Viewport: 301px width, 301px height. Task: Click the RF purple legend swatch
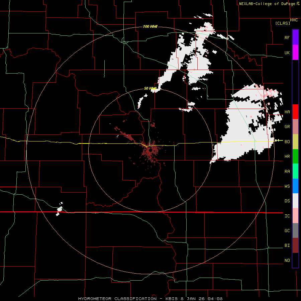[295, 37]
